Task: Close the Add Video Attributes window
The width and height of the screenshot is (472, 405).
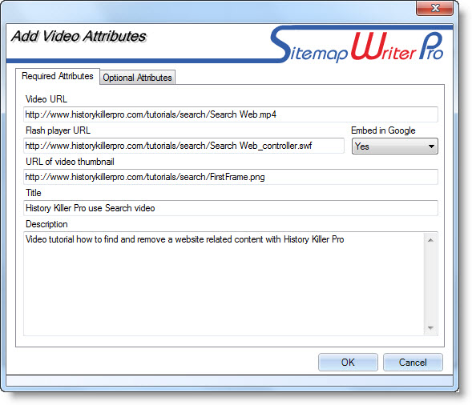Action: pos(434,8)
